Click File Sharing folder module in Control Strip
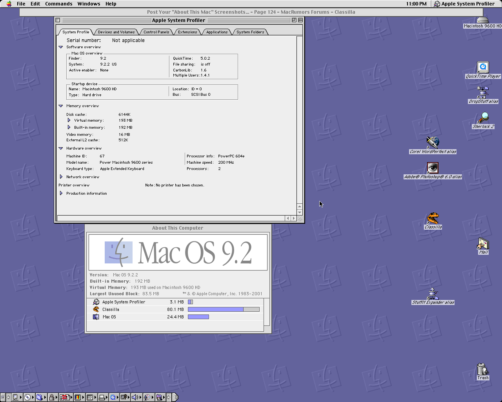502x402 pixels. click(41, 397)
